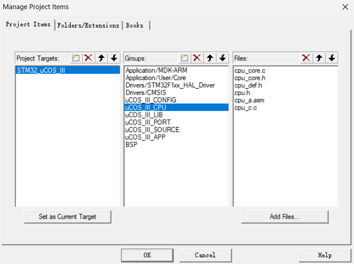
Task: Click the Cancel button
Action: (205, 255)
